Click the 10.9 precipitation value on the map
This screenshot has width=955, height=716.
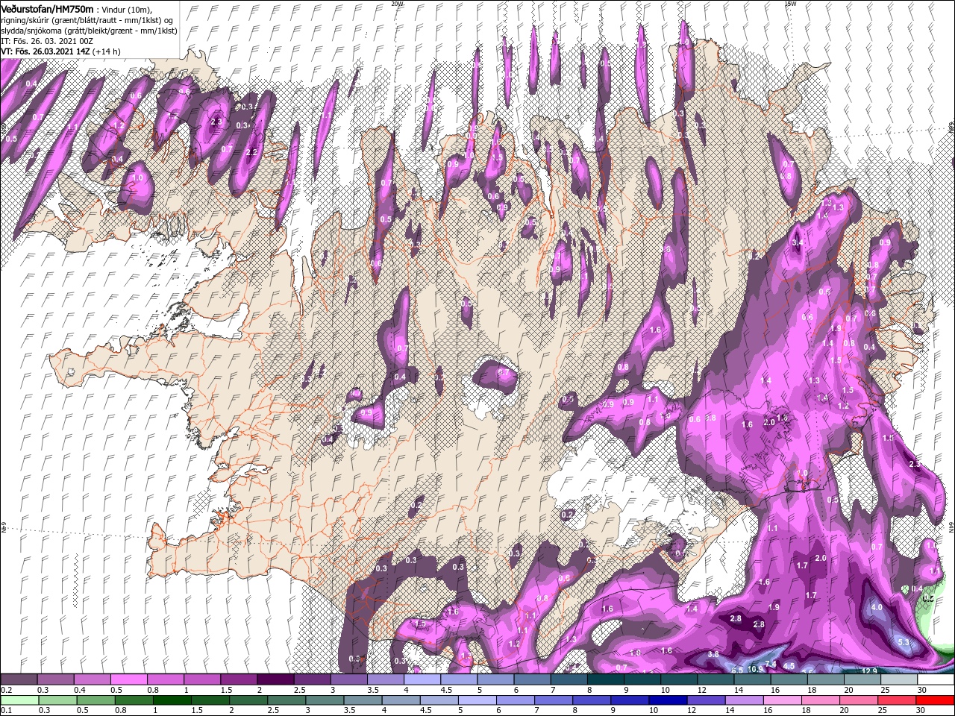tap(755, 669)
